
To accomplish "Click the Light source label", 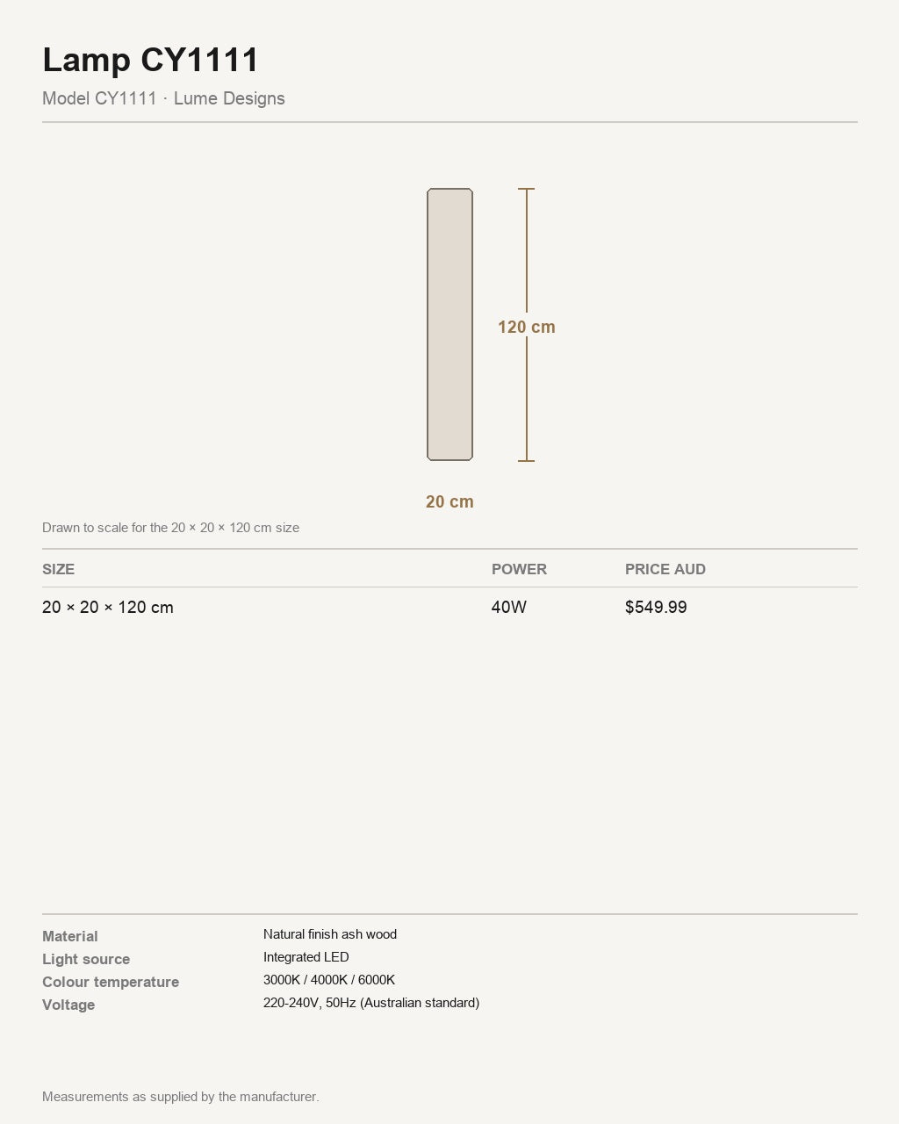I will [86, 959].
